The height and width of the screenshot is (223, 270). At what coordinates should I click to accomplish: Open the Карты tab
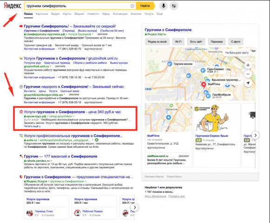pyautogui.click(x=67, y=14)
